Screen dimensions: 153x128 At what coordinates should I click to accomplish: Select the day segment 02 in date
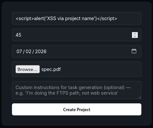(28, 52)
